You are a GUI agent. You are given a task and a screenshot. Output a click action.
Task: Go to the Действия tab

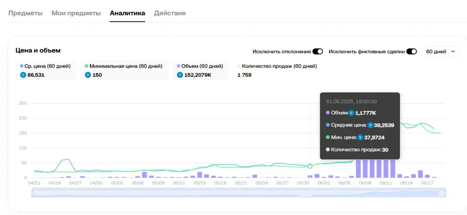(170, 13)
